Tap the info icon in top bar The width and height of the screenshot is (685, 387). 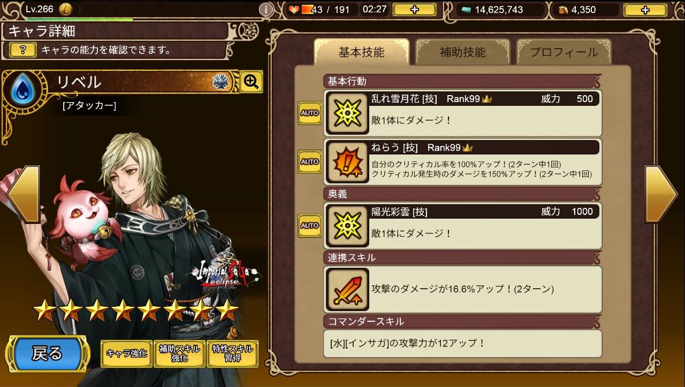(266, 10)
